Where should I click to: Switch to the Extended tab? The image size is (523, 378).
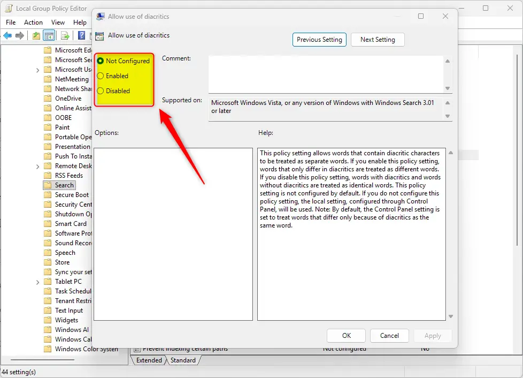(149, 360)
